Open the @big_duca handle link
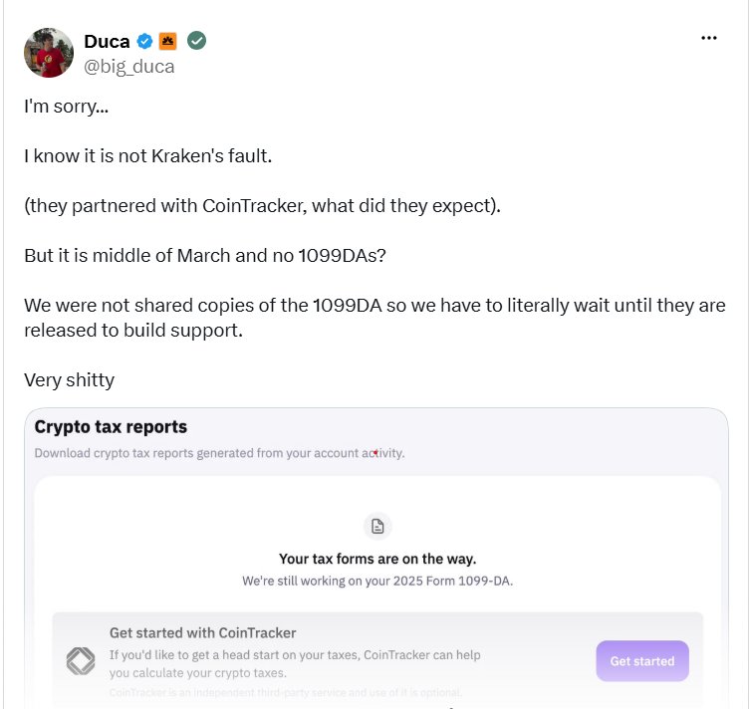The height and width of the screenshot is (709, 749). (128, 67)
